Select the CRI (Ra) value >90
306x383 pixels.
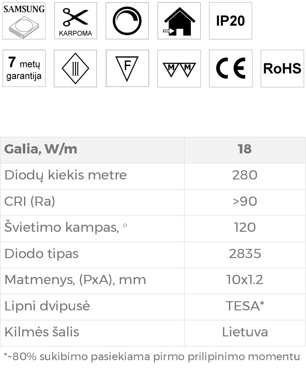[x=245, y=201]
